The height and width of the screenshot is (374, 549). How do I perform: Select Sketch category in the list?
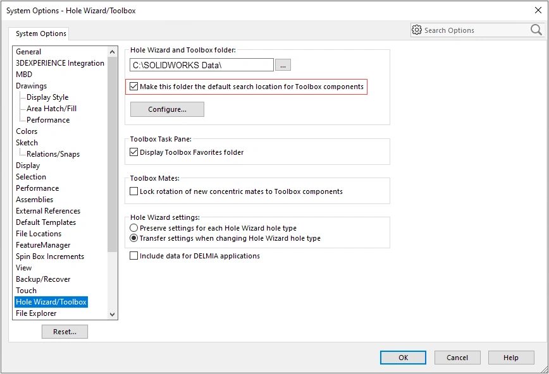[27, 143]
